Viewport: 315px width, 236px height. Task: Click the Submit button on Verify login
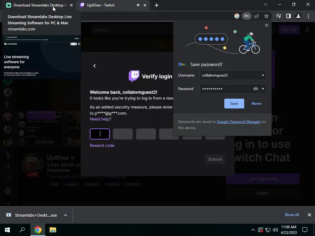(x=215, y=159)
